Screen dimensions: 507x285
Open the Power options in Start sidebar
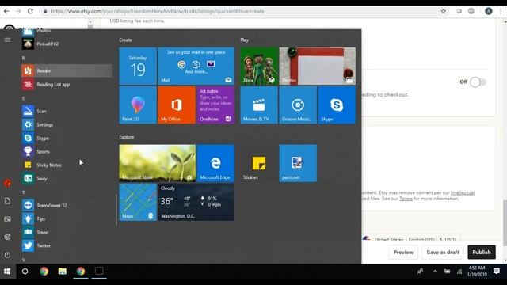7,255
